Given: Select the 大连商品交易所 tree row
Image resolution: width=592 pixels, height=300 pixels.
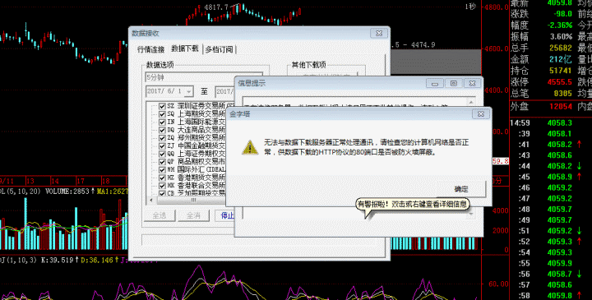Looking at the screenshot, I should coord(197,130).
